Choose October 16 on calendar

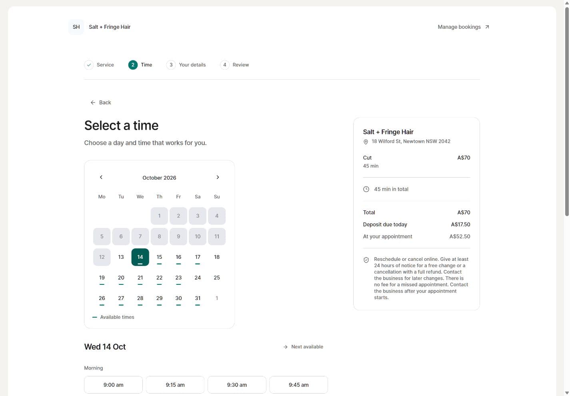(x=178, y=257)
